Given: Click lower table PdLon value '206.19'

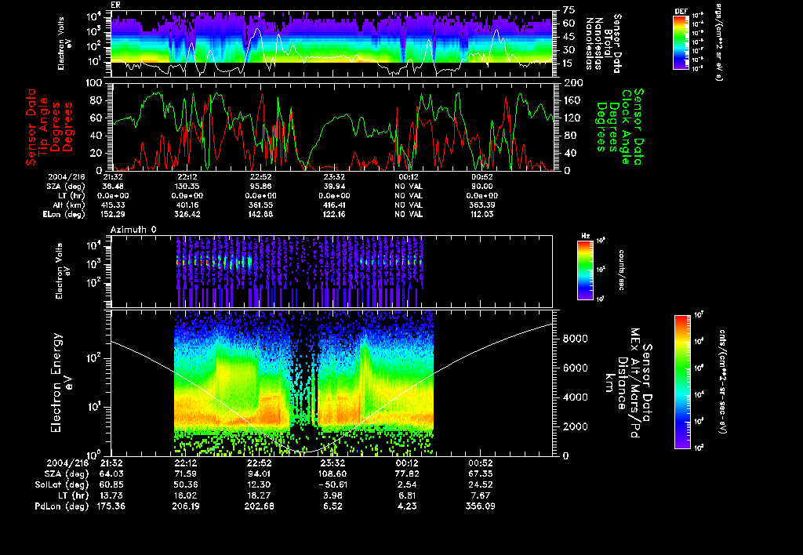Looking at the screenshot, I should click(185, 506).
